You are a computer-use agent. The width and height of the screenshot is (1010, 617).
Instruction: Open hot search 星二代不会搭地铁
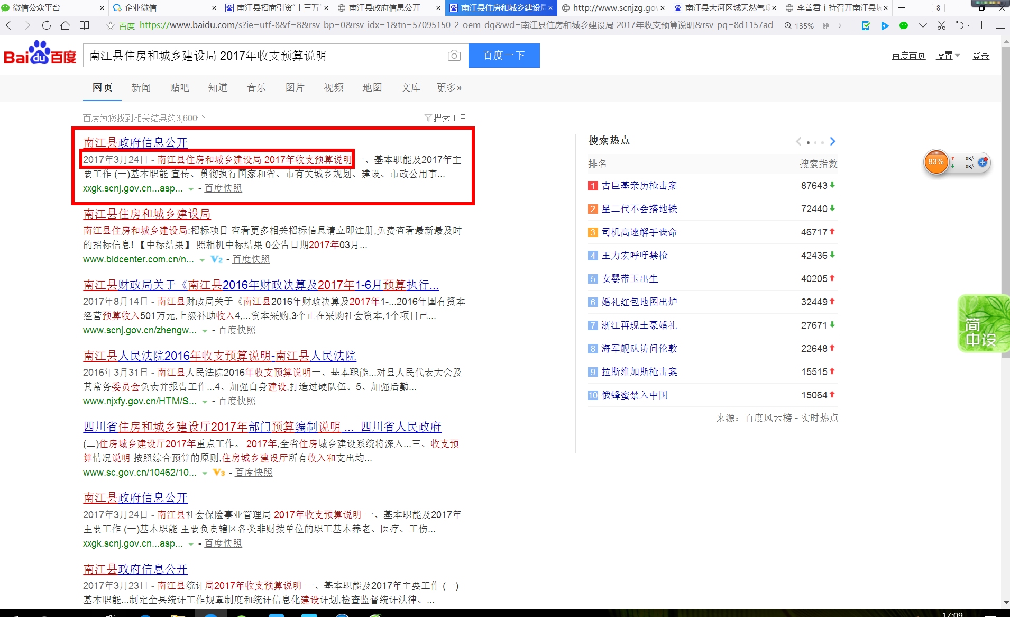coord(639,209)
